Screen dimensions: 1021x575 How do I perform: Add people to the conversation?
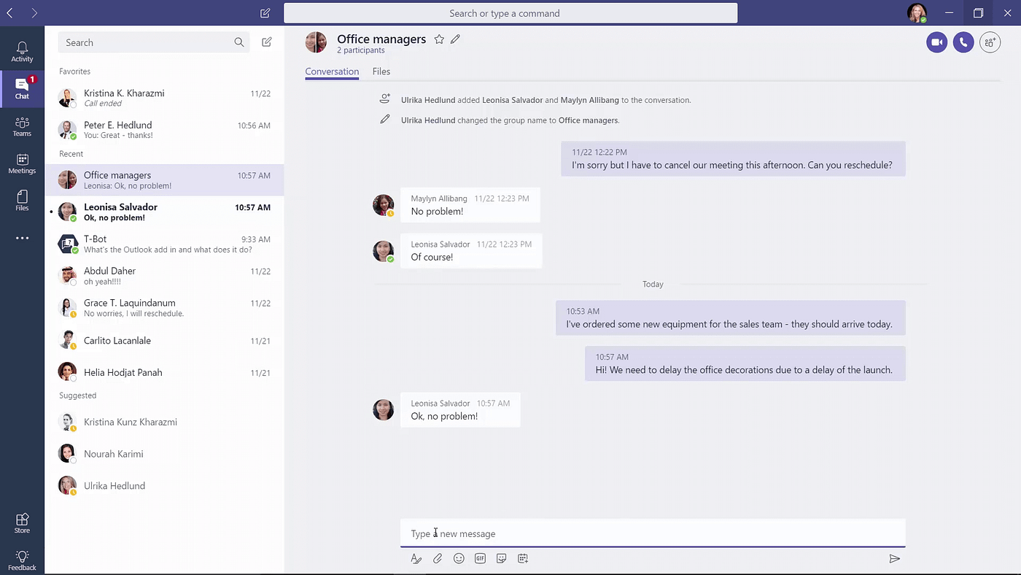[990, 42]
